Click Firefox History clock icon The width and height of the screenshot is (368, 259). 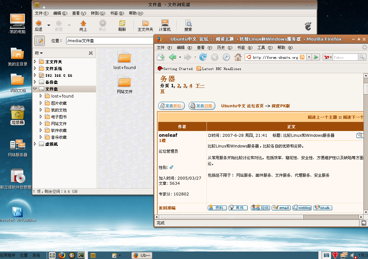click(x=226, y=57)
